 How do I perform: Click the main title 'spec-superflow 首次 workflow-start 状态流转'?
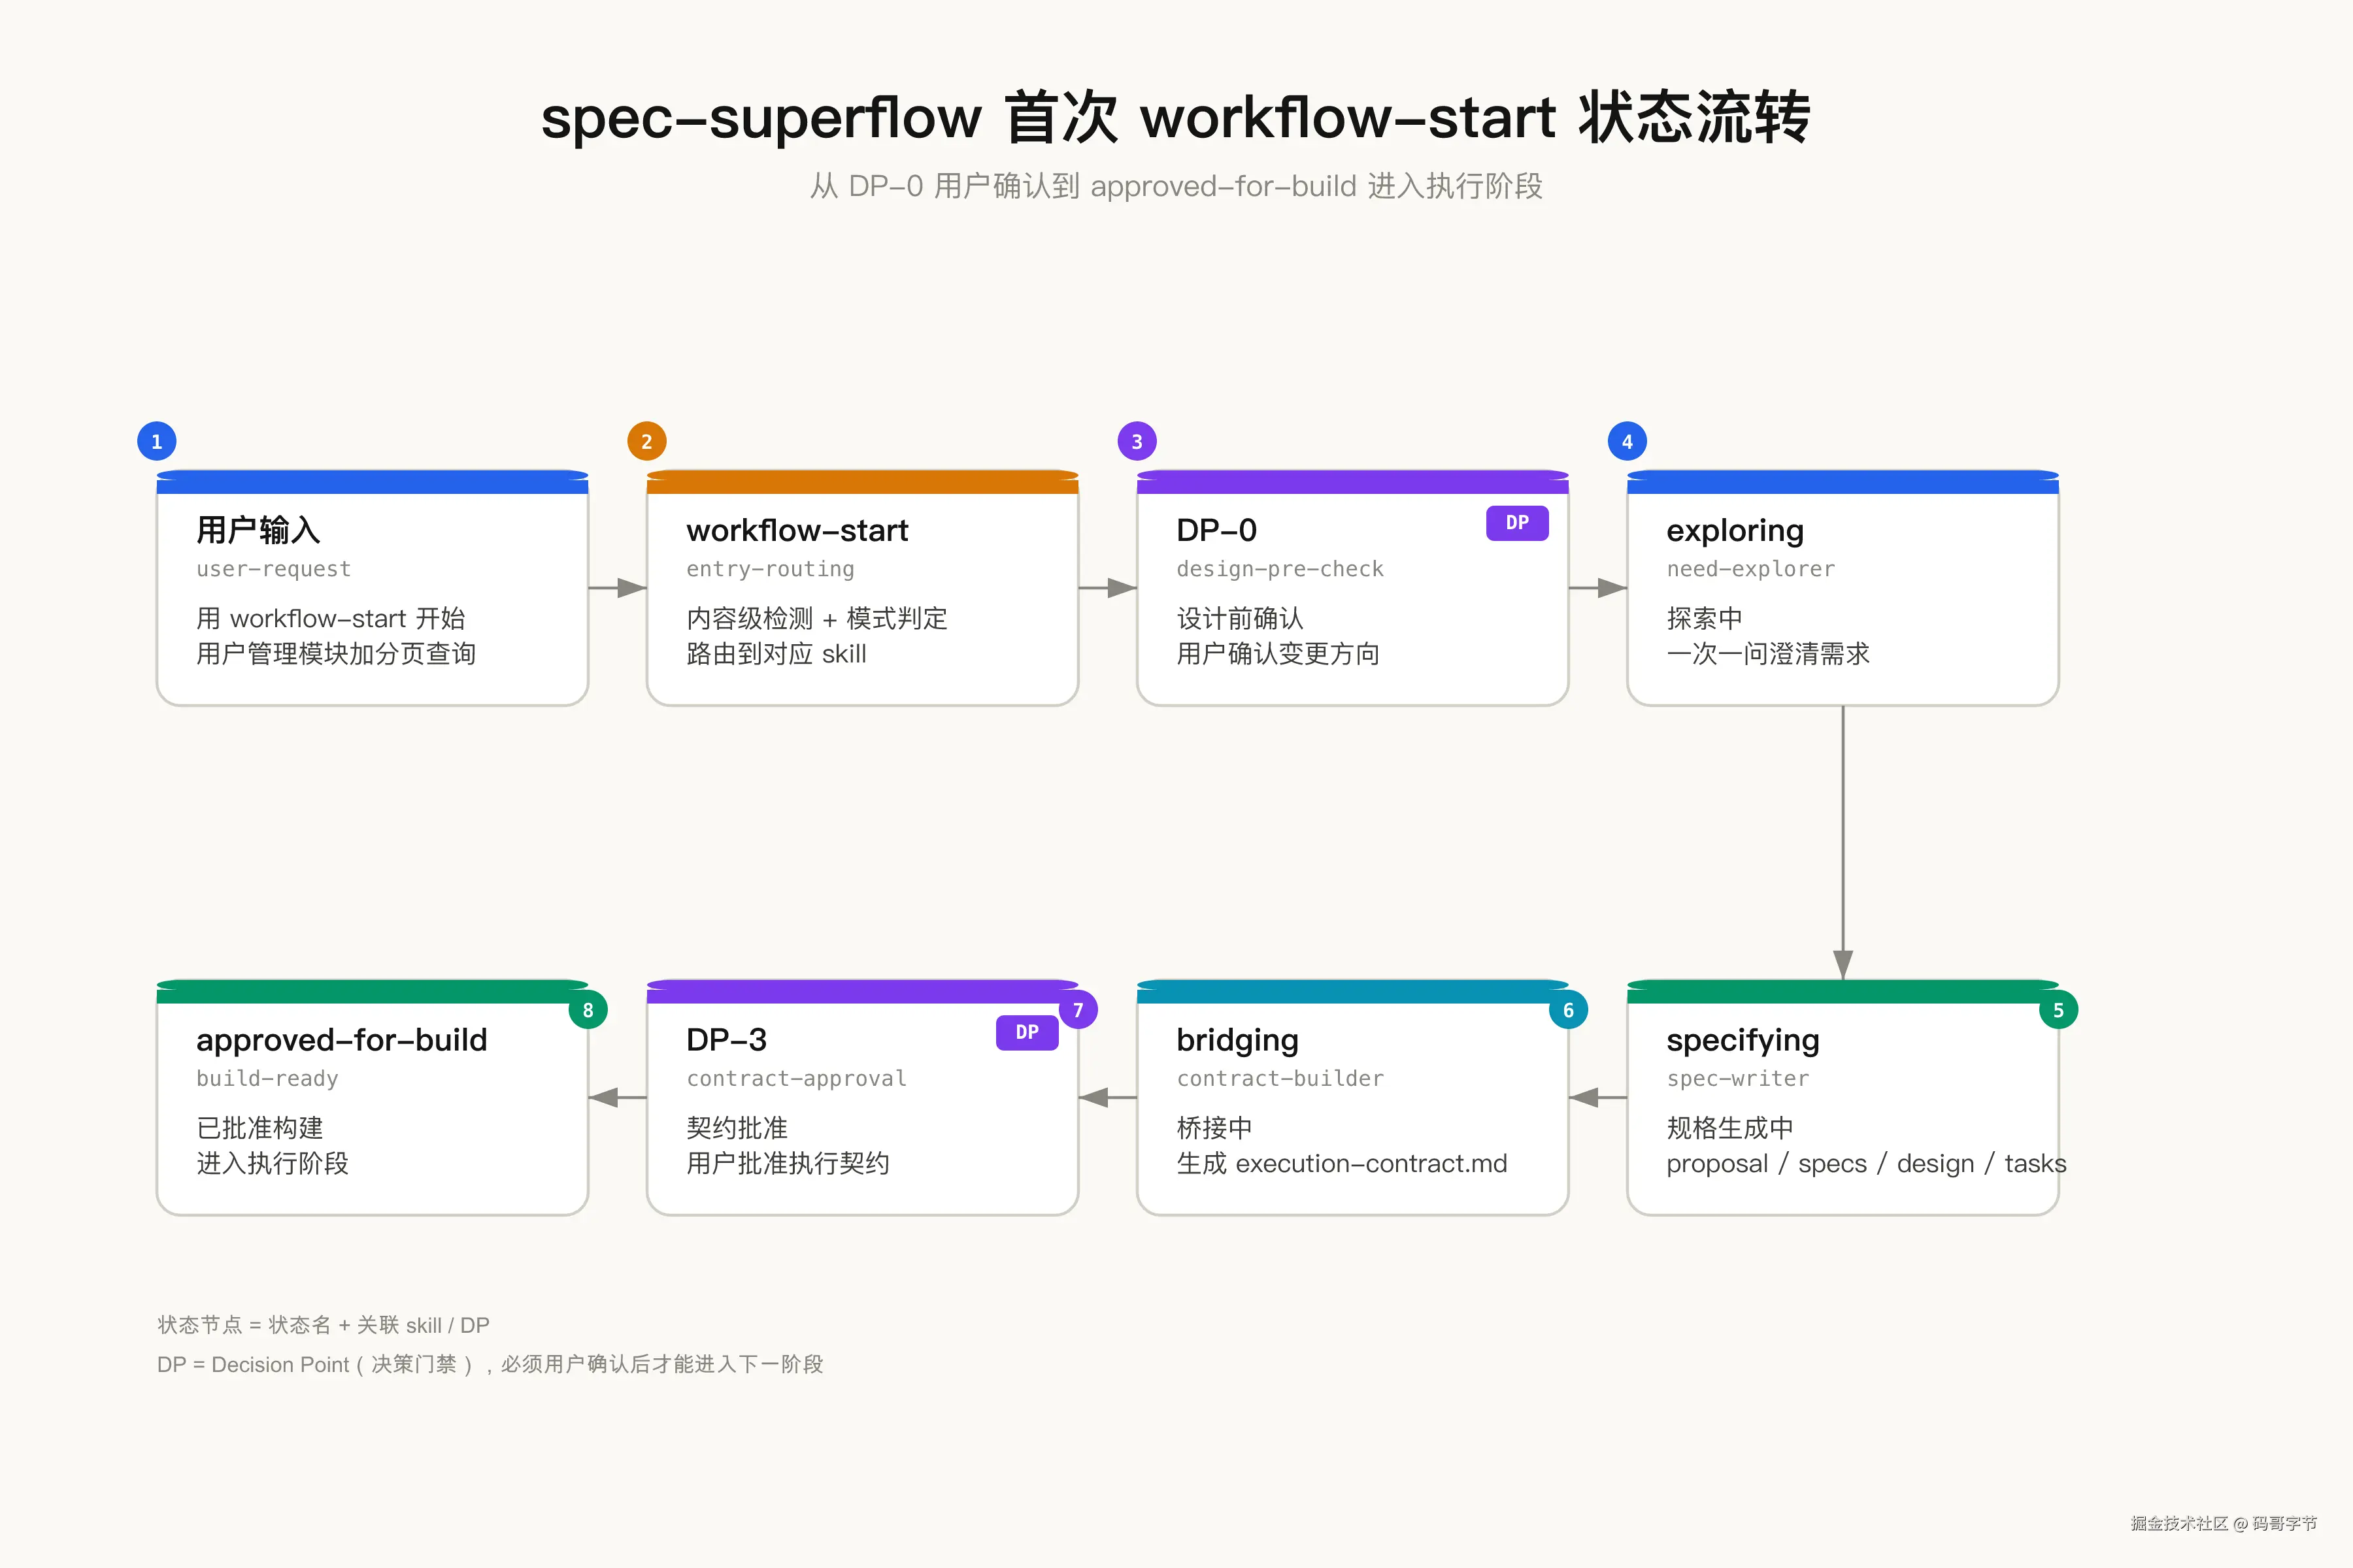1175,117
